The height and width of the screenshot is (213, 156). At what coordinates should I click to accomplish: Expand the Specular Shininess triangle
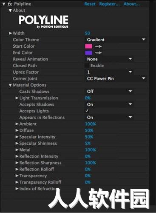pyautogui.click(x=17, y=143)
